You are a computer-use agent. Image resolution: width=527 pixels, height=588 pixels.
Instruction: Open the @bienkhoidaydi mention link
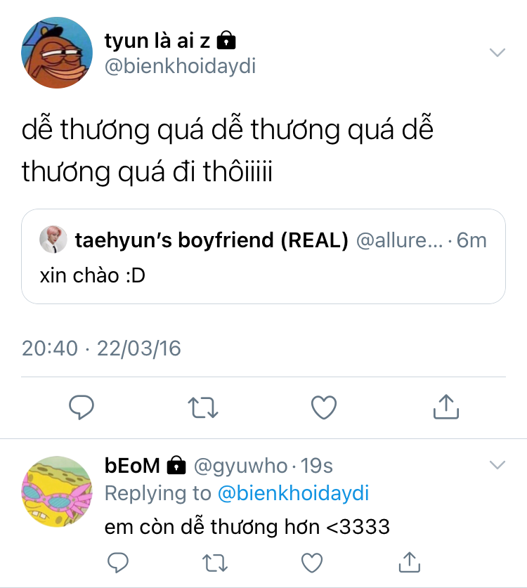[x=293, y=492]
